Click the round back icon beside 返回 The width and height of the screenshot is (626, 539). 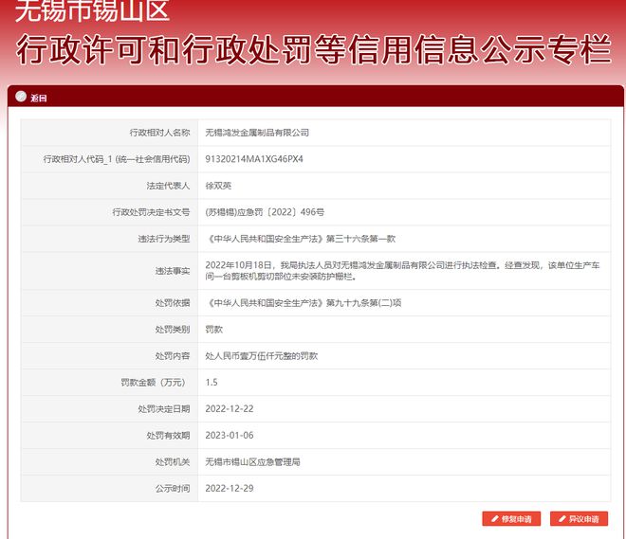(21, 98)
